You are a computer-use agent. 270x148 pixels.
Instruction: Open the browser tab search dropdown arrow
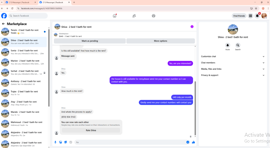2,2
